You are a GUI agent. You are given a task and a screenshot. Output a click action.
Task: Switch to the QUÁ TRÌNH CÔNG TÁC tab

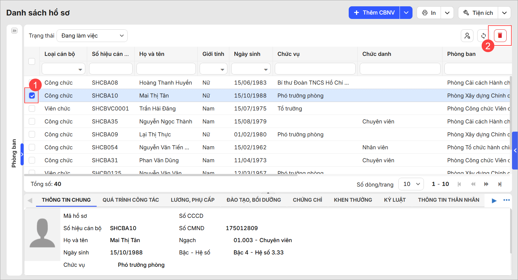[131, 200]
